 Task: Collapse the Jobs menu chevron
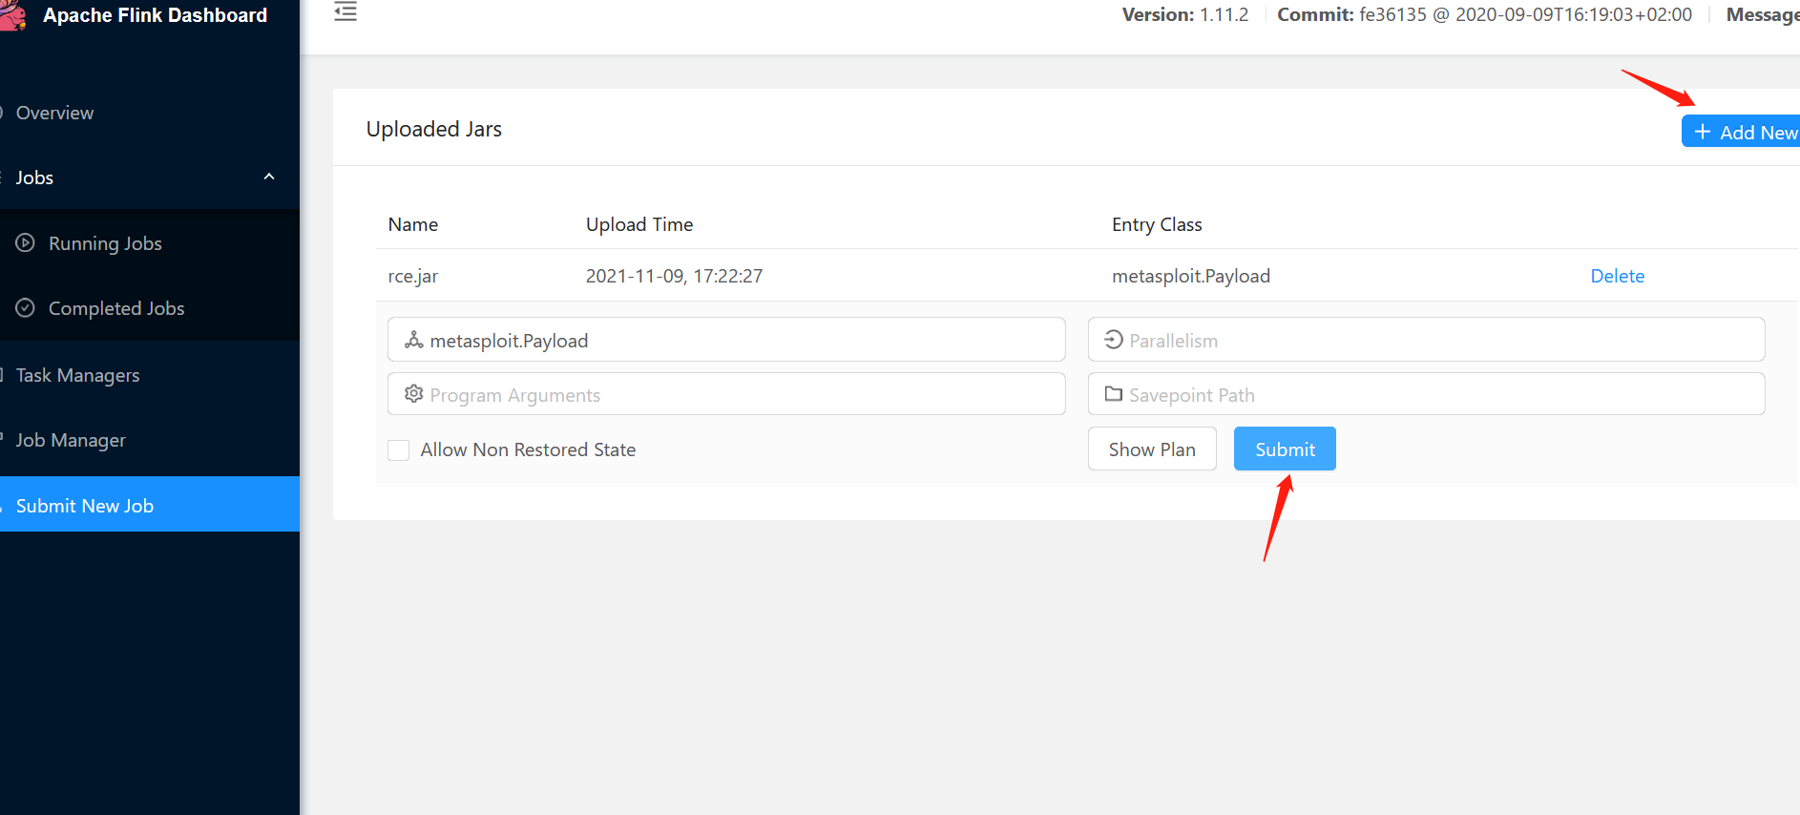tap(269, 177)
